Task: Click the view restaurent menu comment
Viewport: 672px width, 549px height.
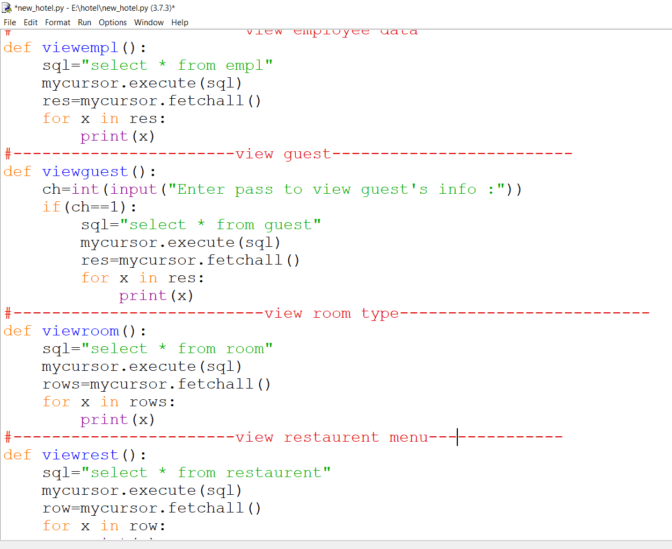Action: [331, 437]
